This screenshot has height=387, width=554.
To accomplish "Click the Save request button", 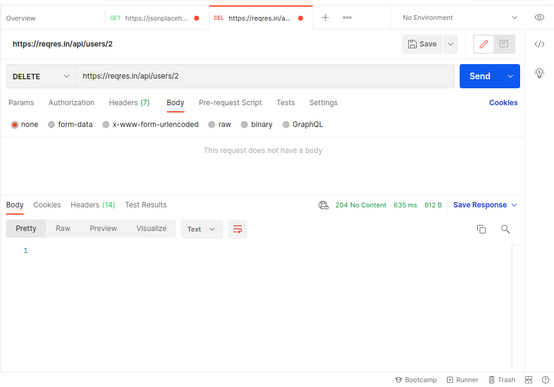I will (x=422, y=44).
